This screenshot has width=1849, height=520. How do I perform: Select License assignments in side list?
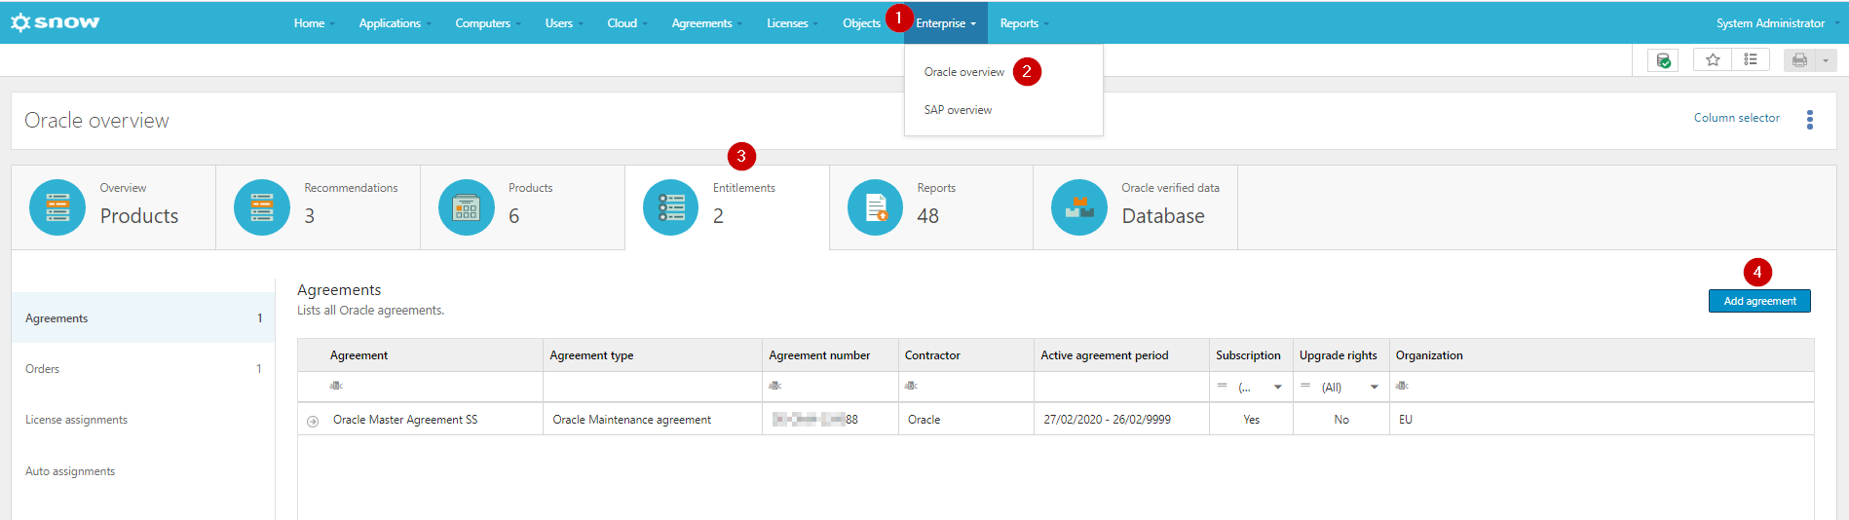[143, 420]
